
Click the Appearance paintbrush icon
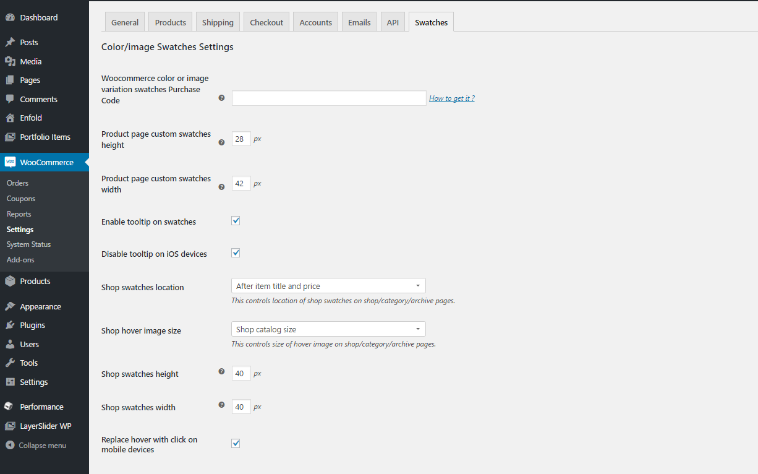[x=10, y=306]
